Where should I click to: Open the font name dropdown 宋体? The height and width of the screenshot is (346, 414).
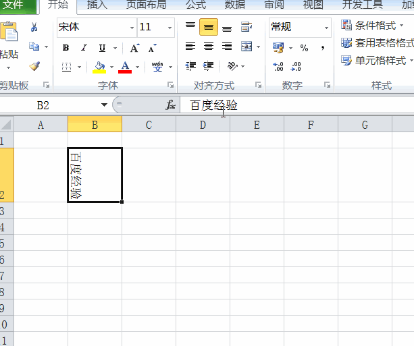tap(132, 28)
